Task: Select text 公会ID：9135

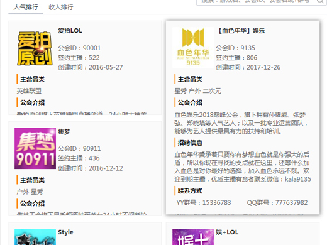Action: point(235,48)
